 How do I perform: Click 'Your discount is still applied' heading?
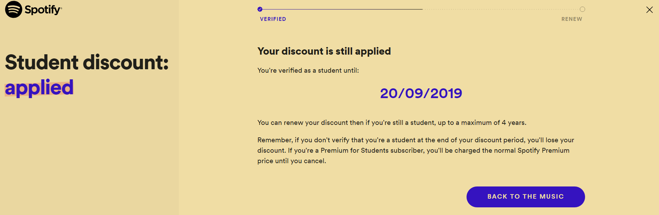pos(324,51)
